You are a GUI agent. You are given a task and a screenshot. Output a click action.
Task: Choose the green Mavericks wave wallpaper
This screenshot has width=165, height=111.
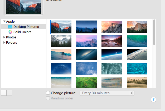[x=137, y=41]
